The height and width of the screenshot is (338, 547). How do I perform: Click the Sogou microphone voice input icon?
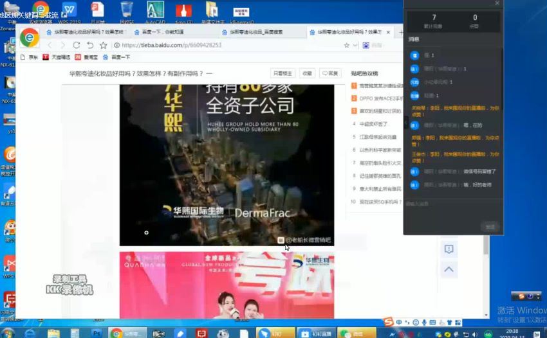click(424, 323)
